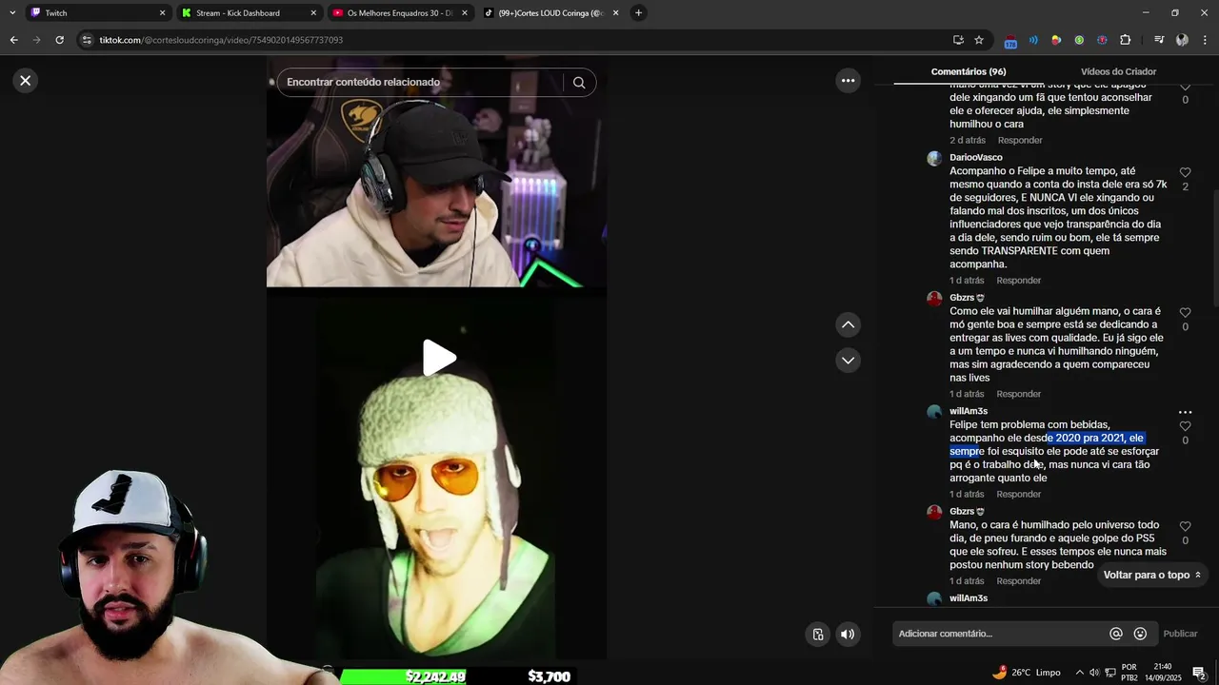Click the @ mention icon in comment box
This screenshot has width=1219, height=685.
click(x=1116, y=634)
